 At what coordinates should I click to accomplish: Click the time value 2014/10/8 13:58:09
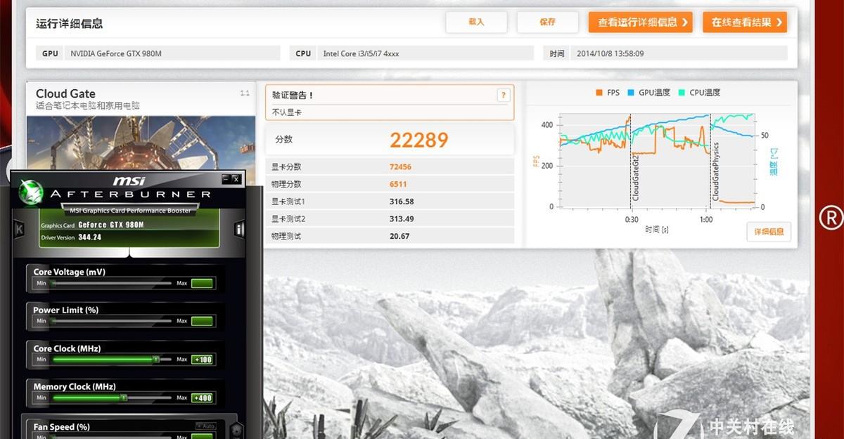[x=610, y=53]
